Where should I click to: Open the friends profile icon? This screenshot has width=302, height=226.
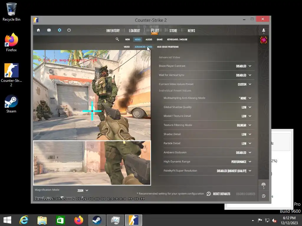coord(263,30)
